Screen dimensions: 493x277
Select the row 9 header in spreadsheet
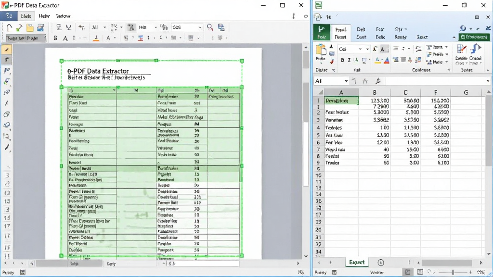319,163
